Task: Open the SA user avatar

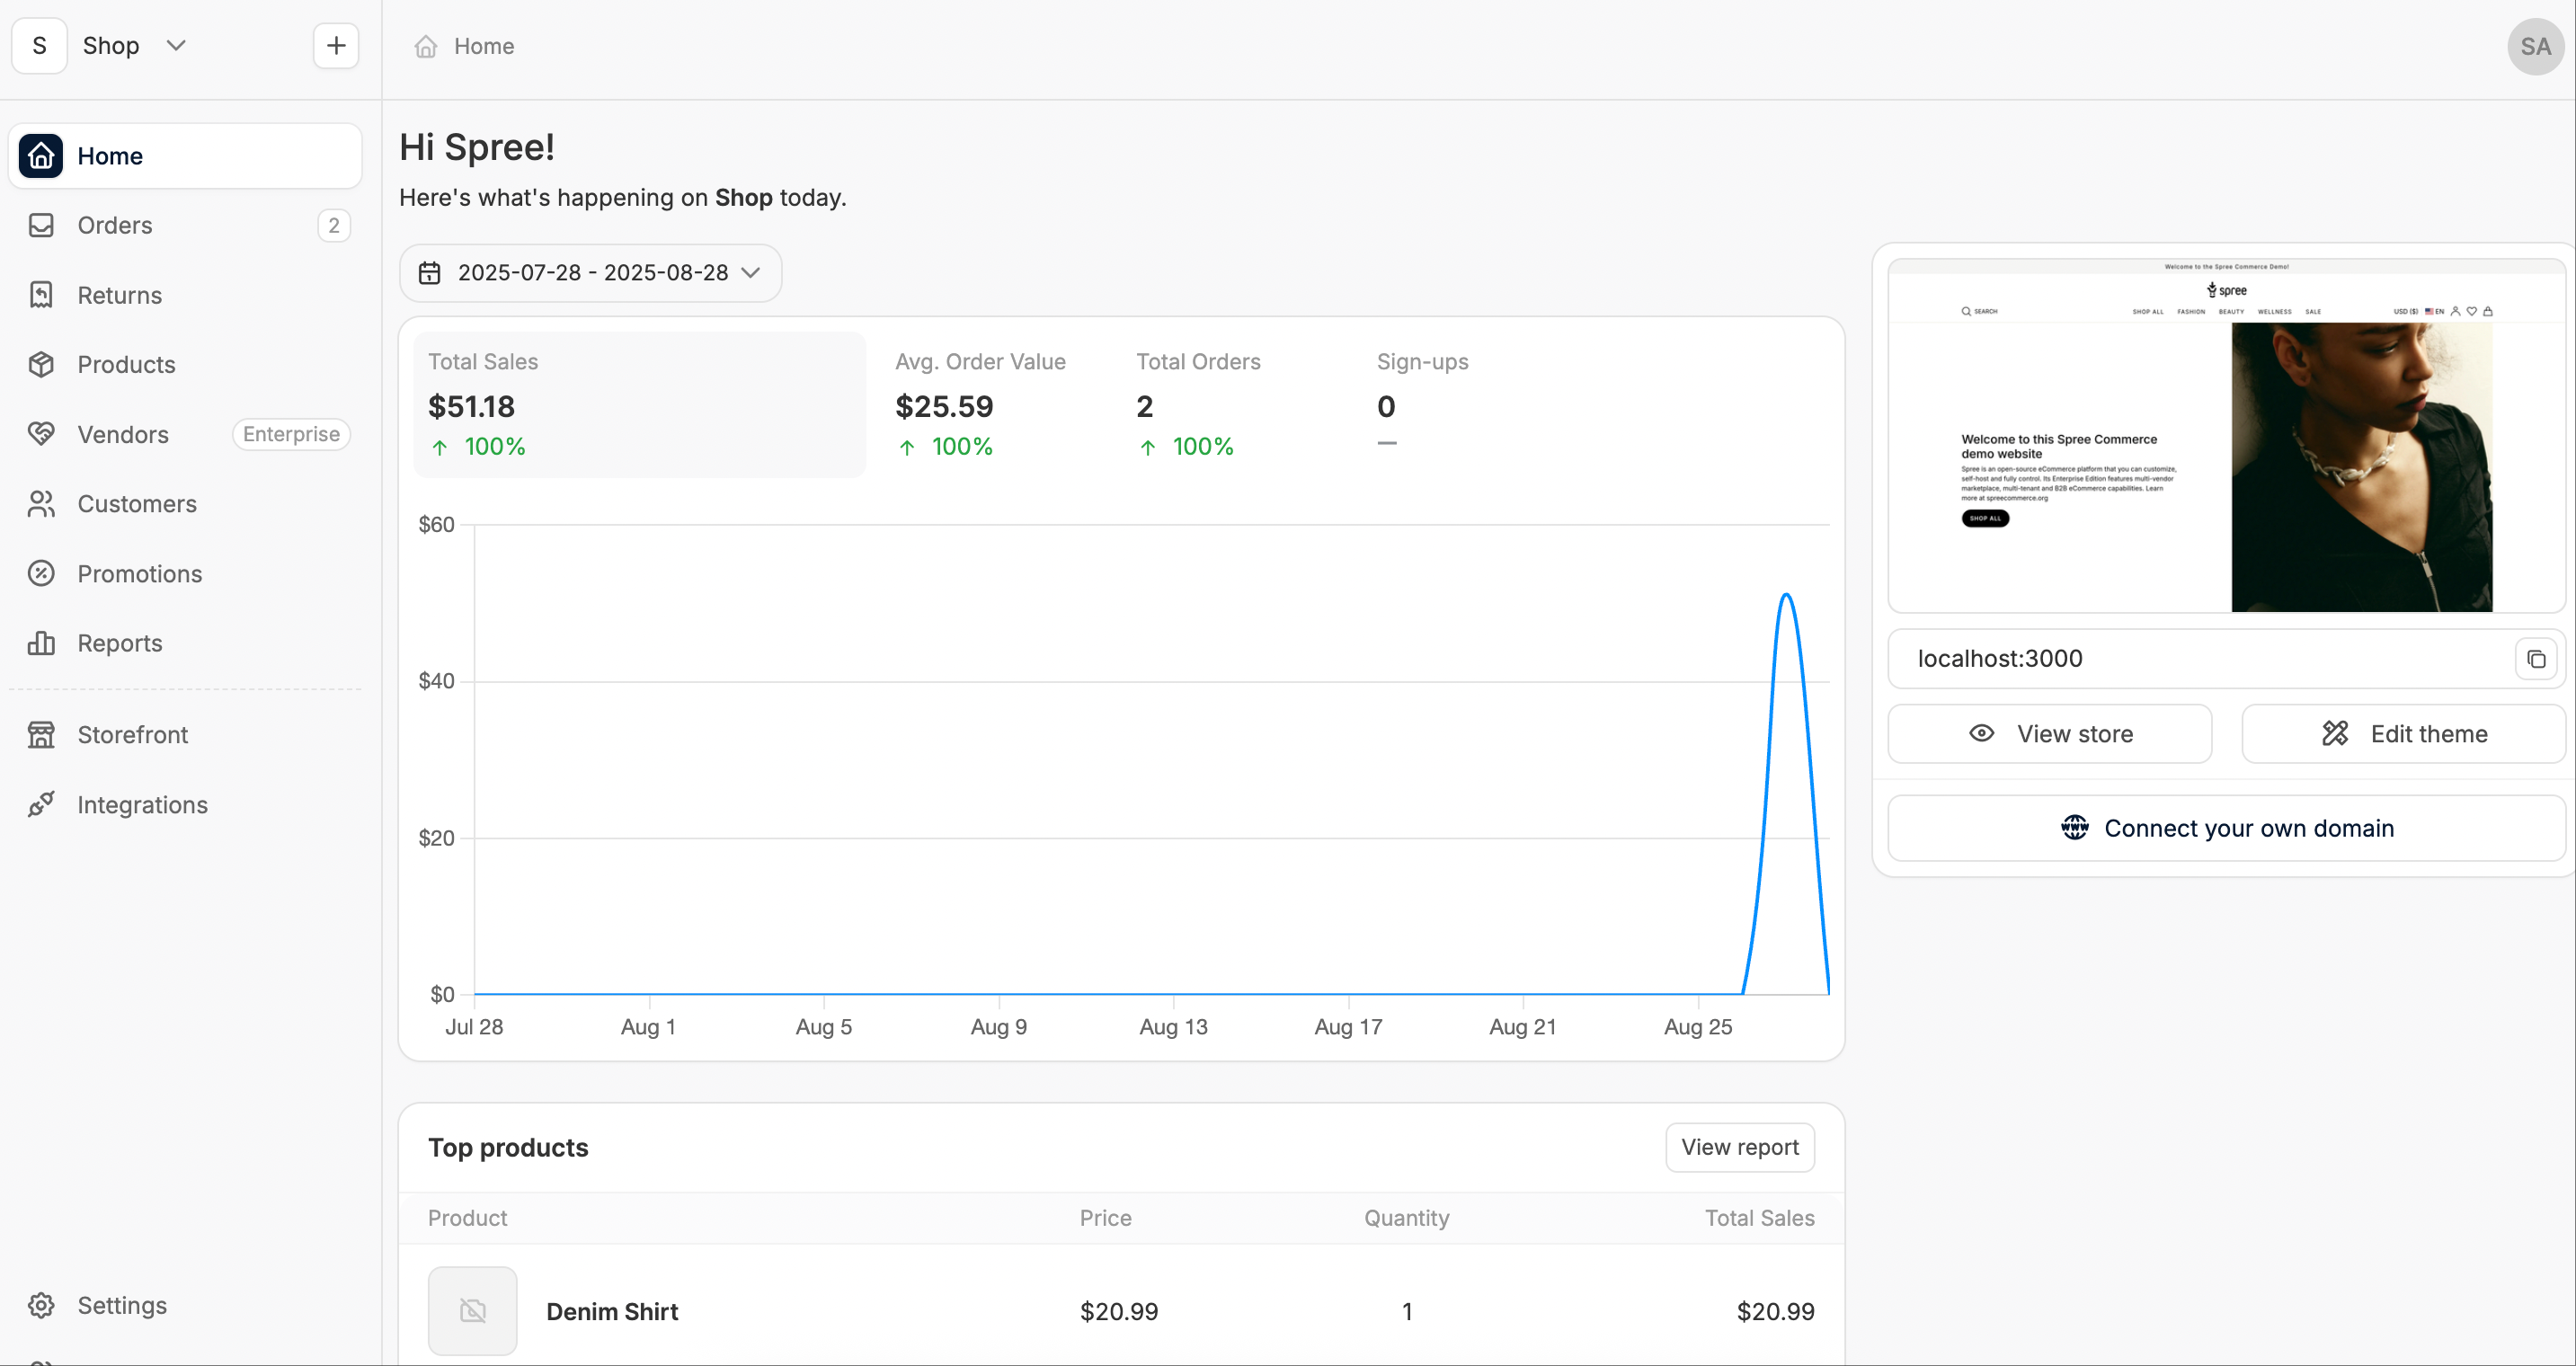Action: click(2535, 46)
